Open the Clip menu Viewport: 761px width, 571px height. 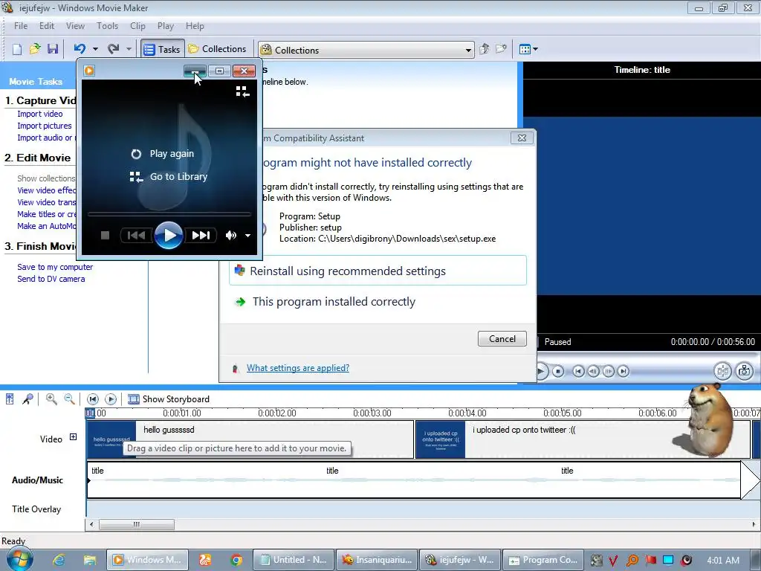click(x=137, y=26)
